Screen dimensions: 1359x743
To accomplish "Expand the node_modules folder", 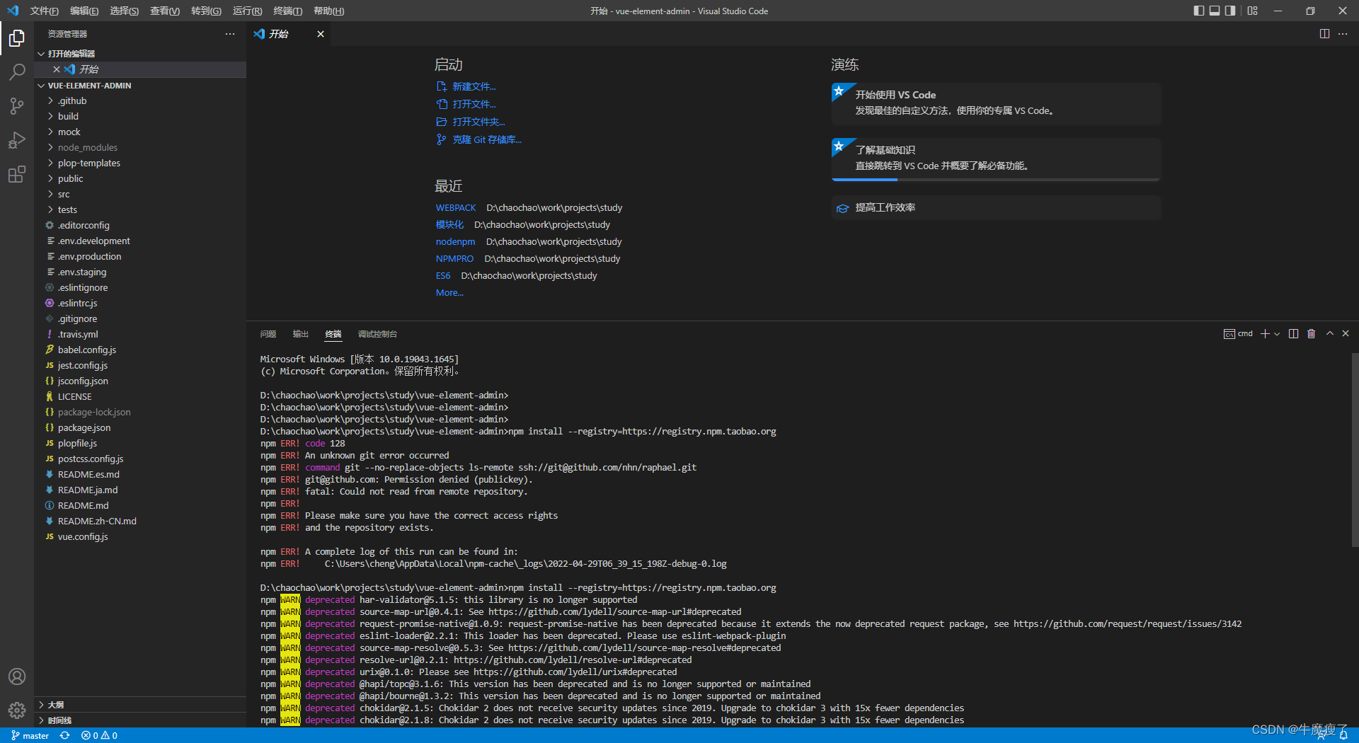I will point(140,148).
